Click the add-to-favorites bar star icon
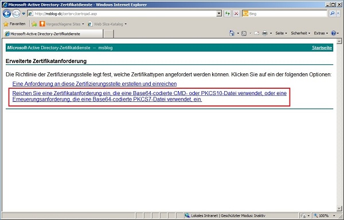This screenshot has width=344, height=220. pos(34,24)
